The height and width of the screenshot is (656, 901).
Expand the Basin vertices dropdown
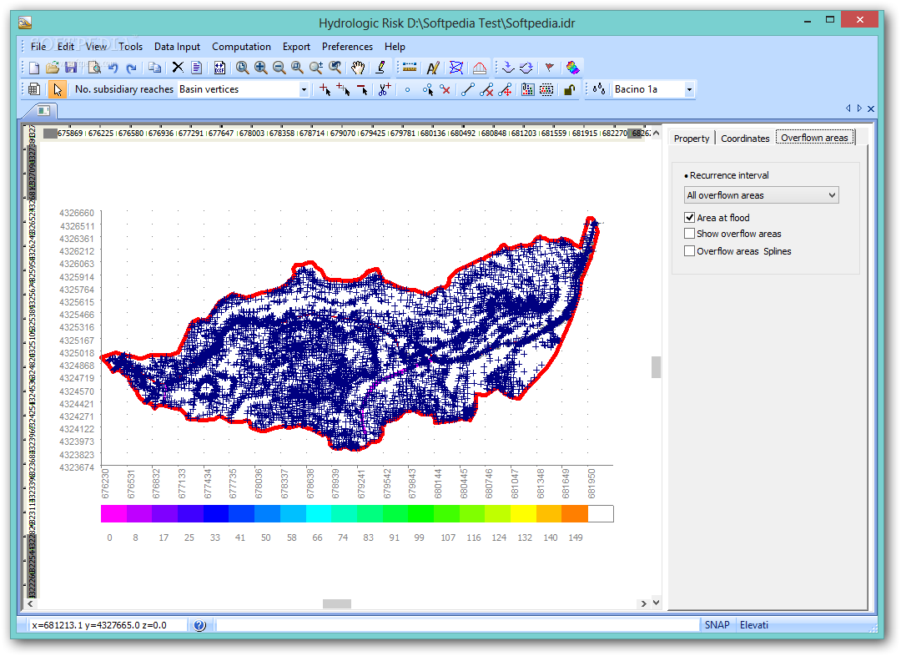pos(304,89)
